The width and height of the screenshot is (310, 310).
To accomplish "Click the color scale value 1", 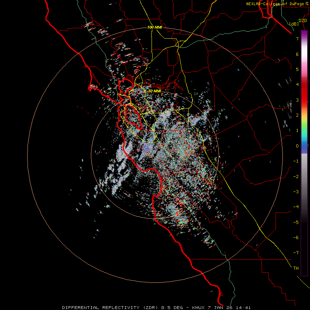I will [297, 131].
